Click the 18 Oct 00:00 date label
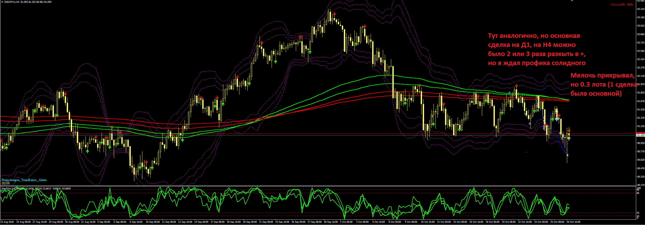The image size is (645, 225). 493,222
